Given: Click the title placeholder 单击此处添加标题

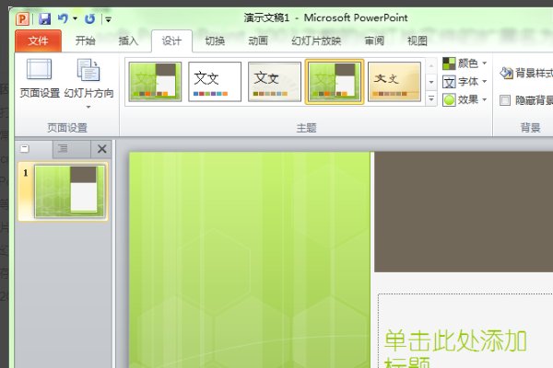Looking at the screenshot, I should [x=465, y=330].
